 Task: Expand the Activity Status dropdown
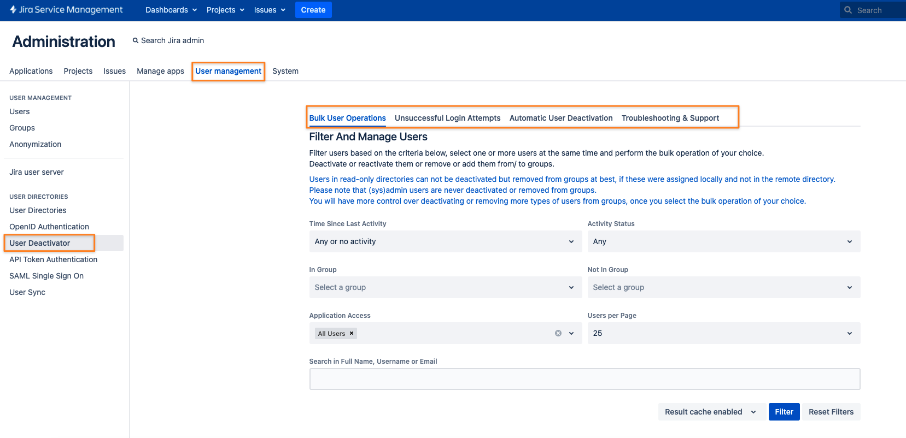coord(723,241)
